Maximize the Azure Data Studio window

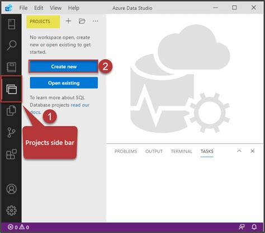[x=234, y=8]
